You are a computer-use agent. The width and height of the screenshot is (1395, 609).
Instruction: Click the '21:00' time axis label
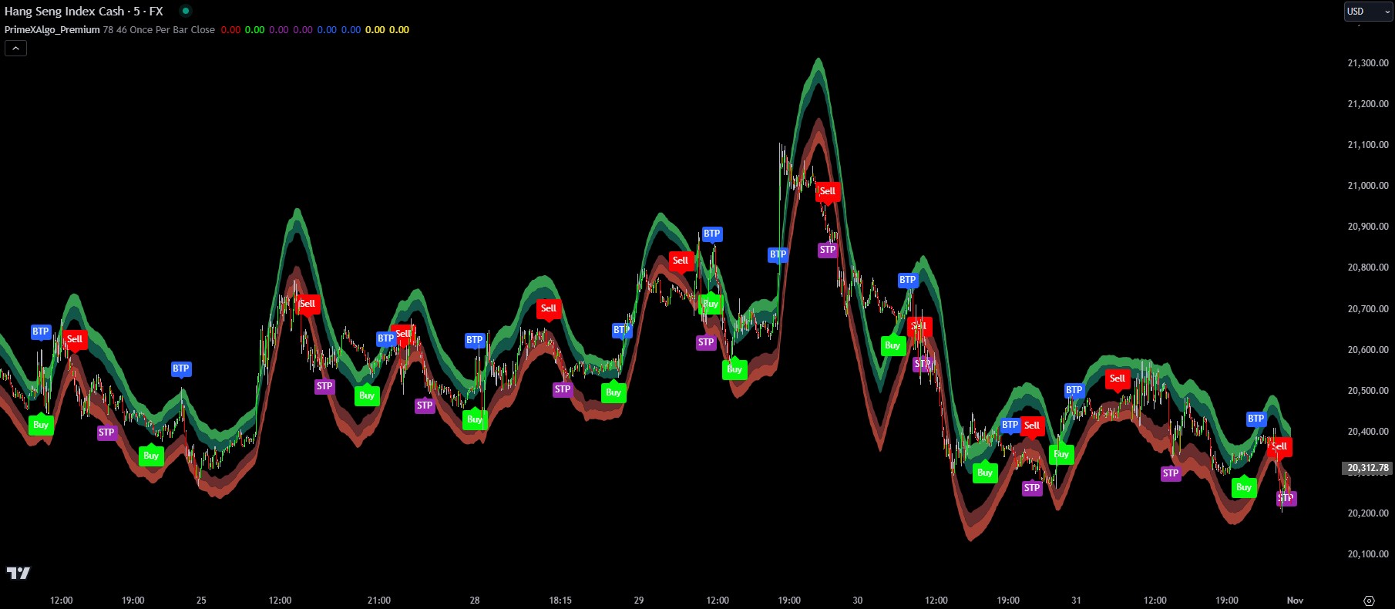(x=379, y=601)
